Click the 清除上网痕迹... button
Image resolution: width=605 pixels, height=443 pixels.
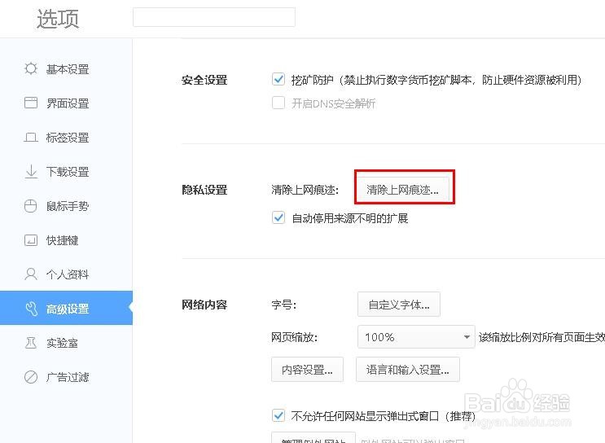[402, 189]
